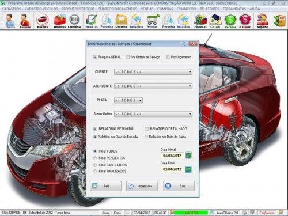Open the Fornecedor toolbar icon
Image resolution: width=288 pixels, height=216 pixels.
(x=25, y=21)
